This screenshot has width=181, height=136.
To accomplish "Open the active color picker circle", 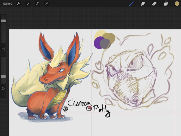I will (177, 3).
